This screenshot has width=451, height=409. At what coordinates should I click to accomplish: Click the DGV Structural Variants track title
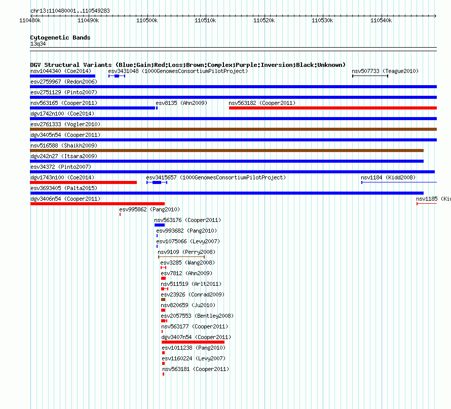pos(188,65)
